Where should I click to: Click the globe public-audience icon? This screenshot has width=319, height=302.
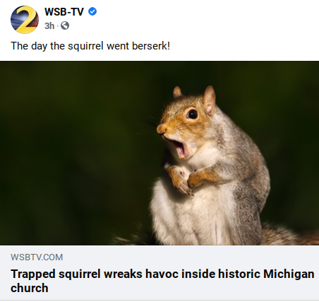click(x=65, y=25)
